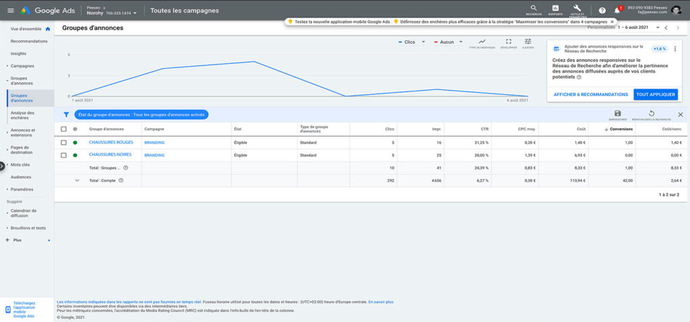690x322 pixels.
Task: Click green status dot of CHAUSSURES NOIRES
Action: point(75,155)
